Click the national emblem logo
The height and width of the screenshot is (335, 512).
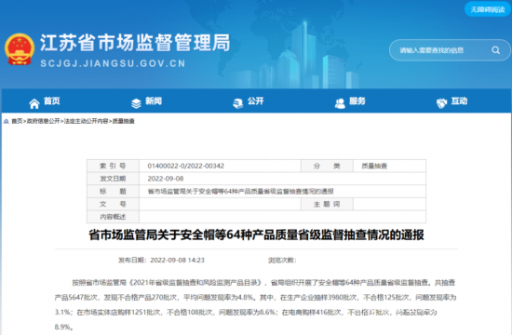pyautogui.click(x=20, y=49)
